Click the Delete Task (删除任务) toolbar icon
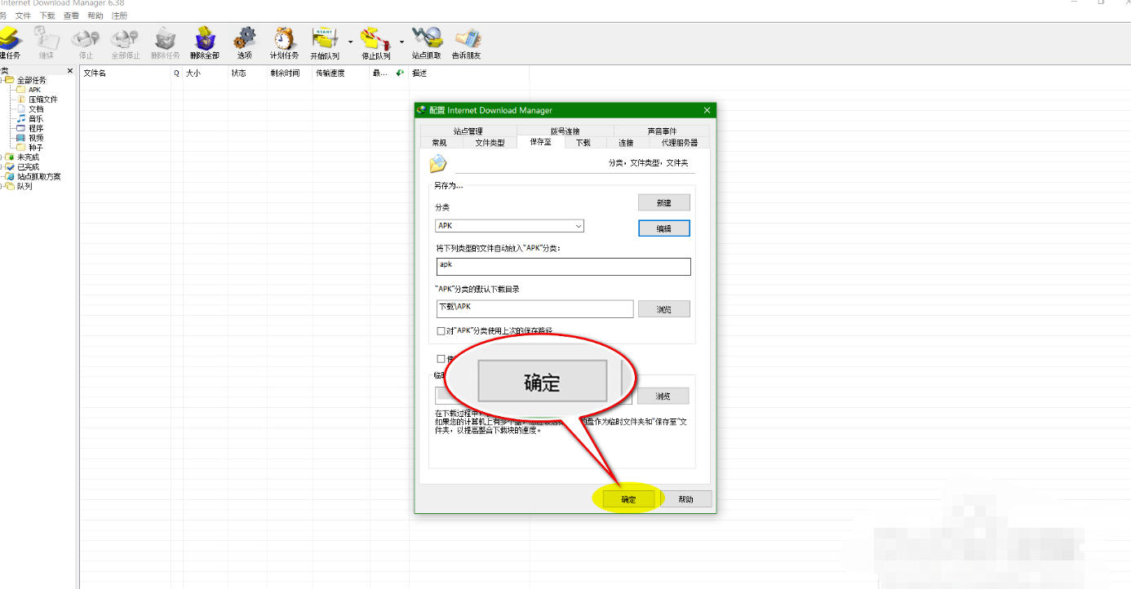 coord(165,42)
